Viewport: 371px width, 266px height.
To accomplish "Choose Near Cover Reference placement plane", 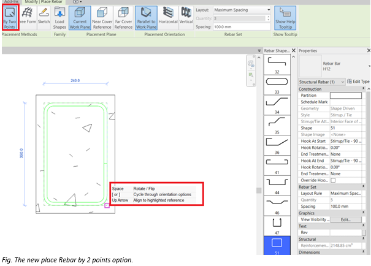I will coord(102,18).
